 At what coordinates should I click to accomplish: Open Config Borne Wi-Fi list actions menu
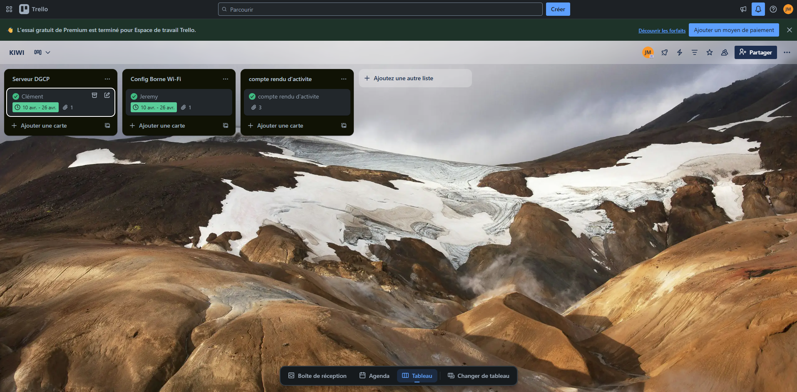click(226, 79)
